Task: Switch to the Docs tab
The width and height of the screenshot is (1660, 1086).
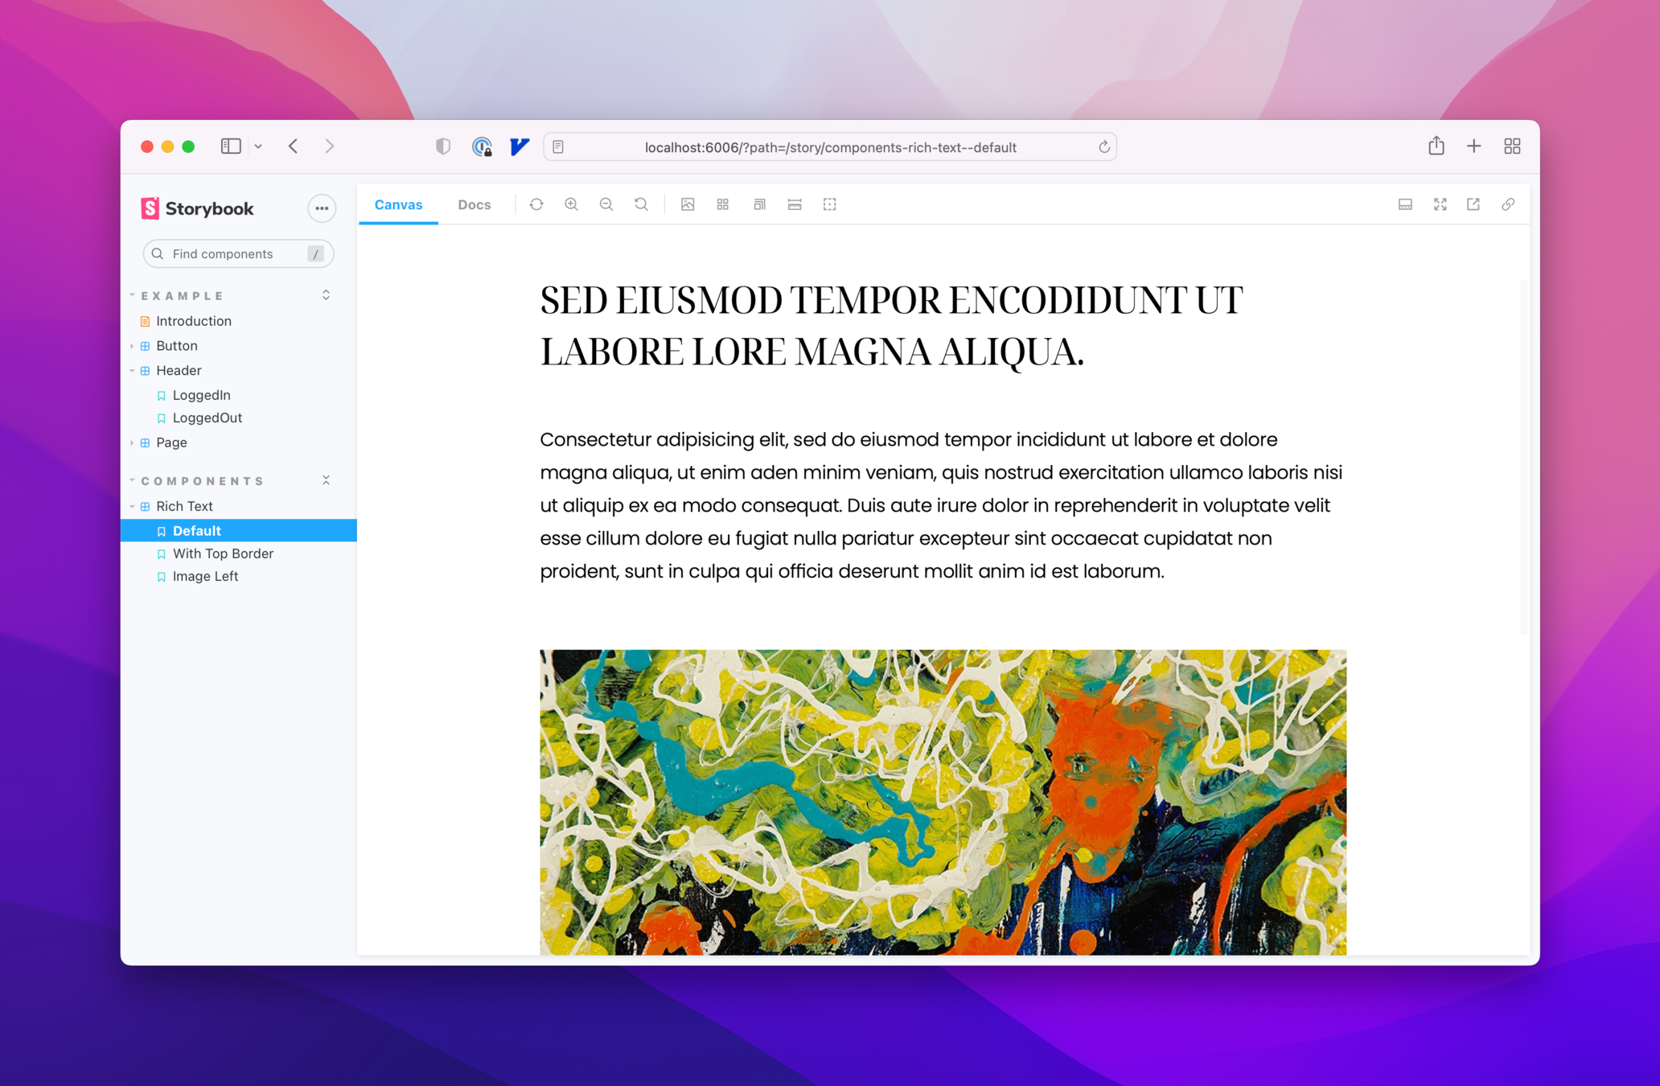Action: click(474, 204)
